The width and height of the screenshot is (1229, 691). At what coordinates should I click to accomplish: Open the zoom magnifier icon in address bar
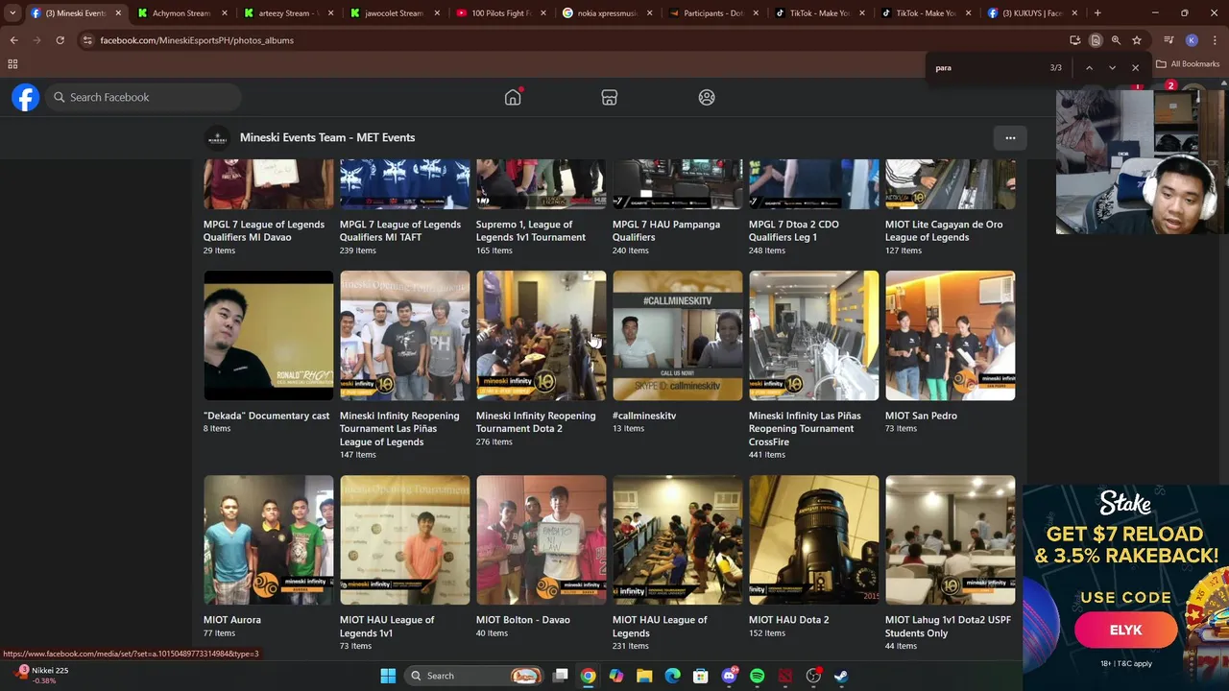[1116, 40]
